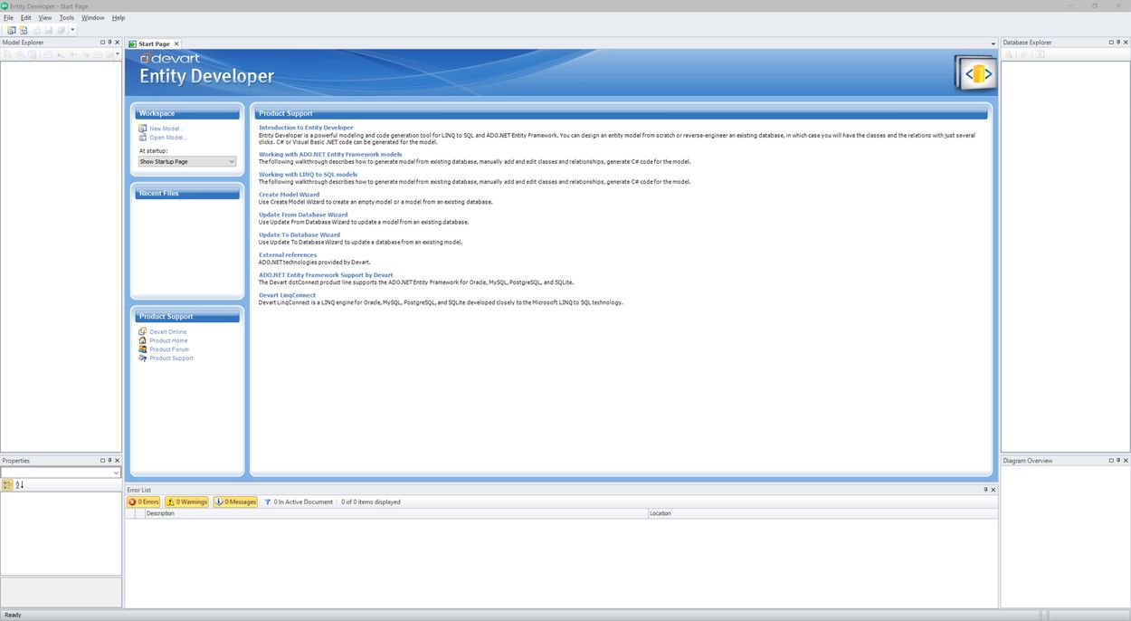The width and height of the screenshot is (1131, 621).
Task: Toggle the 0 Messages filter button
Action: click(235, 502)
